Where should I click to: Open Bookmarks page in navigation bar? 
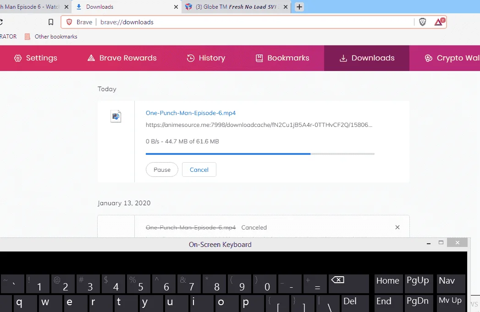282,58
